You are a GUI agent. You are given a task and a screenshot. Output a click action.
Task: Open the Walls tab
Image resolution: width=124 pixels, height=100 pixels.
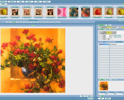38,2
